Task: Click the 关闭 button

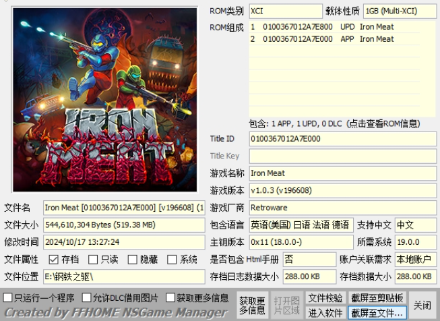Action: [422, 305]
